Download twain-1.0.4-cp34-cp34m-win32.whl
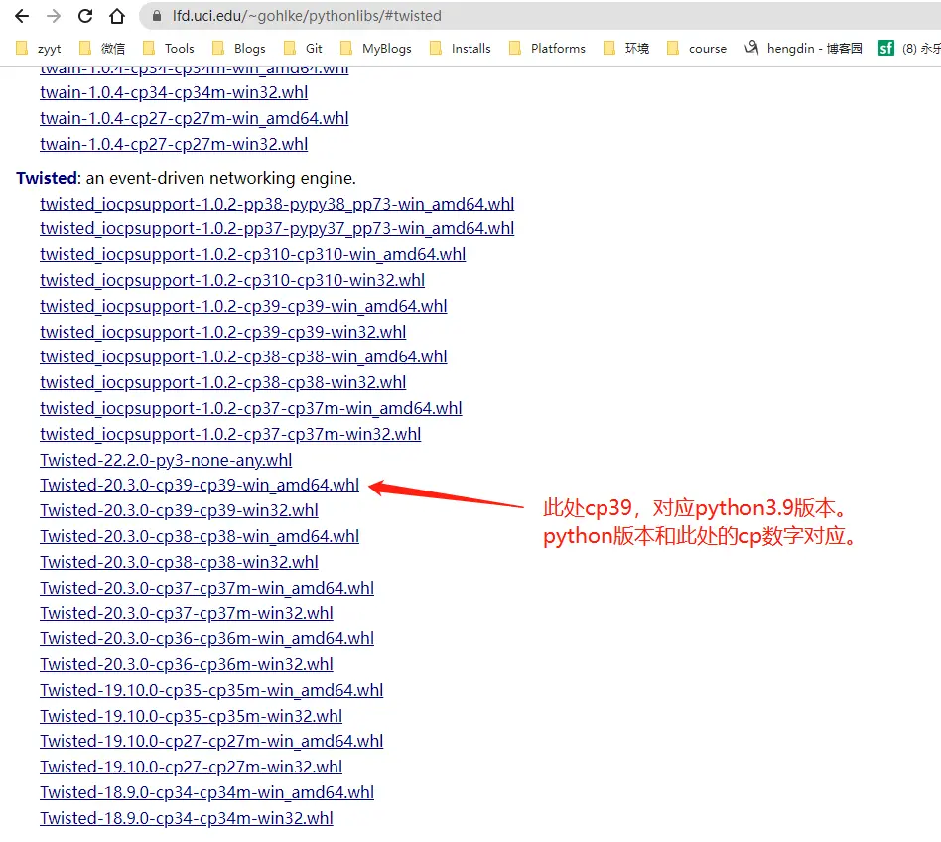Image resolution: width=941 pixels, height=842 pixels. point(174,93)
